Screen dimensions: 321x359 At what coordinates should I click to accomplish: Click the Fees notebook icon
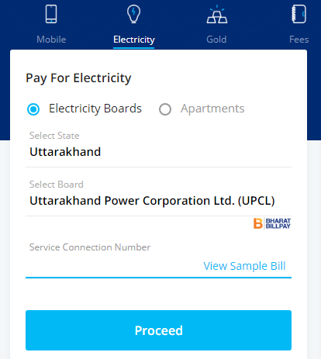coord(299,14)
